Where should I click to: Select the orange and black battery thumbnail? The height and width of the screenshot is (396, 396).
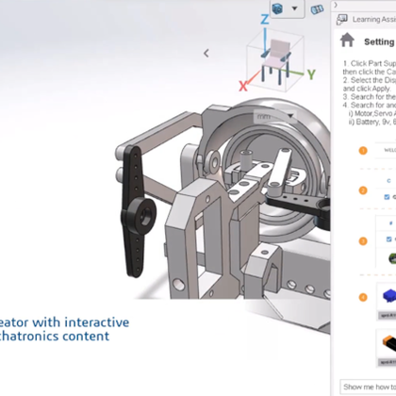[x=389, y=343]
